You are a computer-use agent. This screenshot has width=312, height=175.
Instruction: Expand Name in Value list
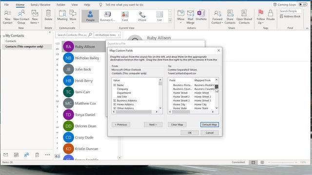[115, 85]
